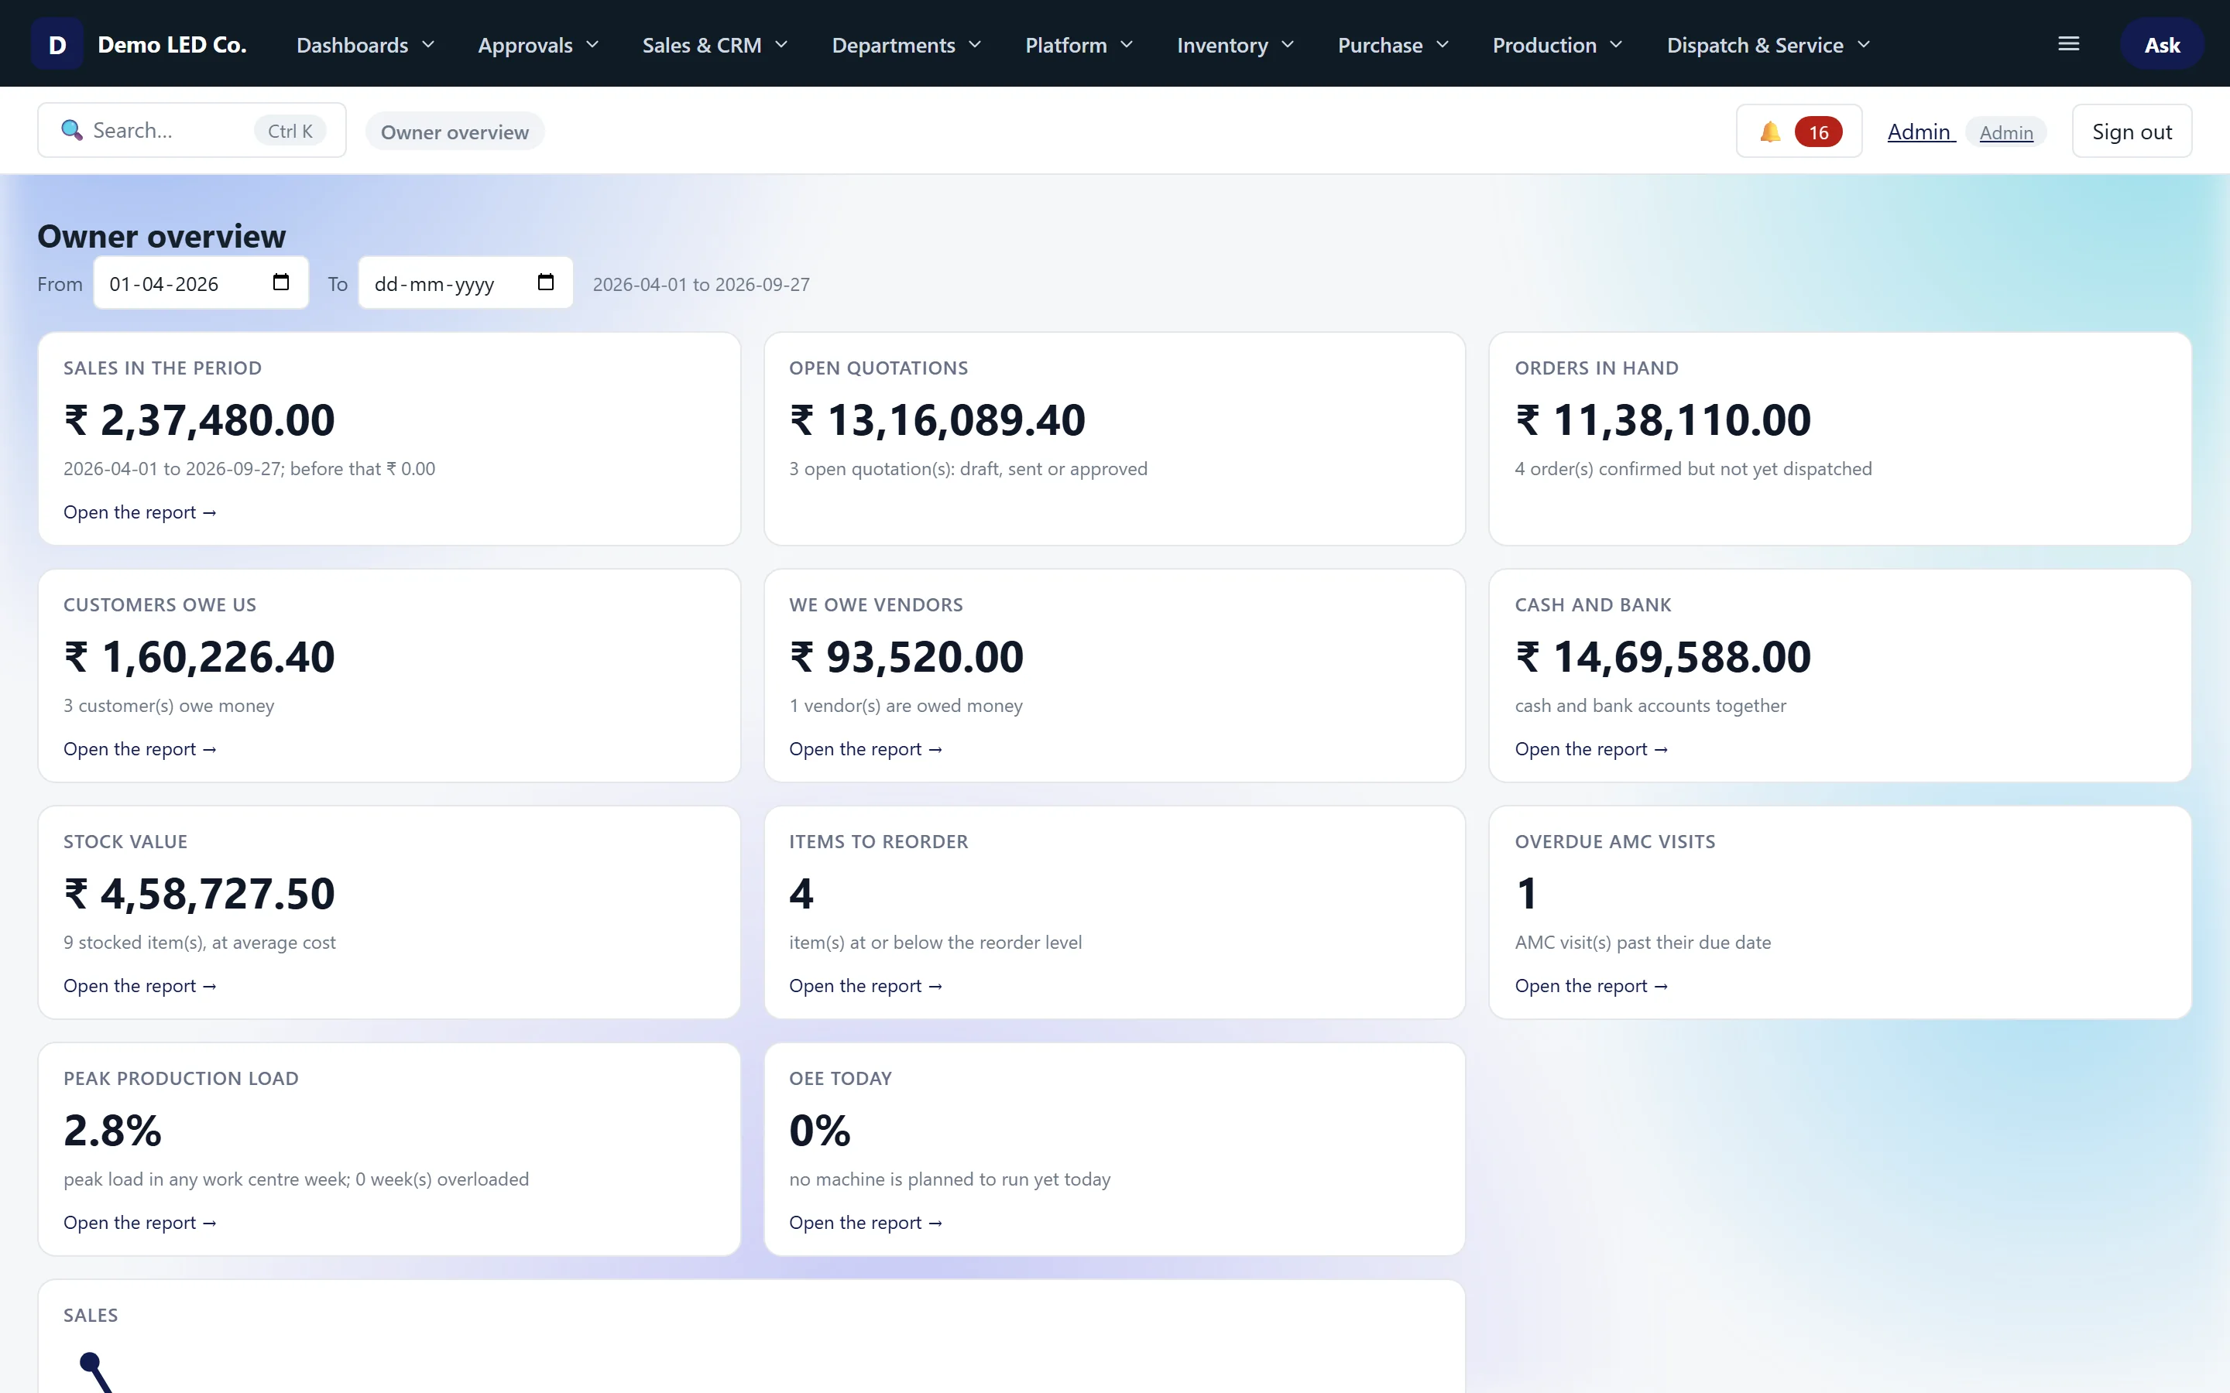Expand the Sales & CRM menu
Image resolution: width=2230 pixels, height=1393 pixels.
[715, 45]
